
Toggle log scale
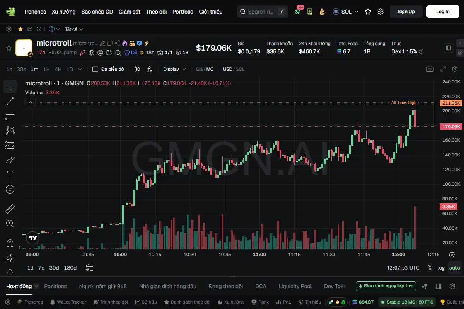coord(441,268)
